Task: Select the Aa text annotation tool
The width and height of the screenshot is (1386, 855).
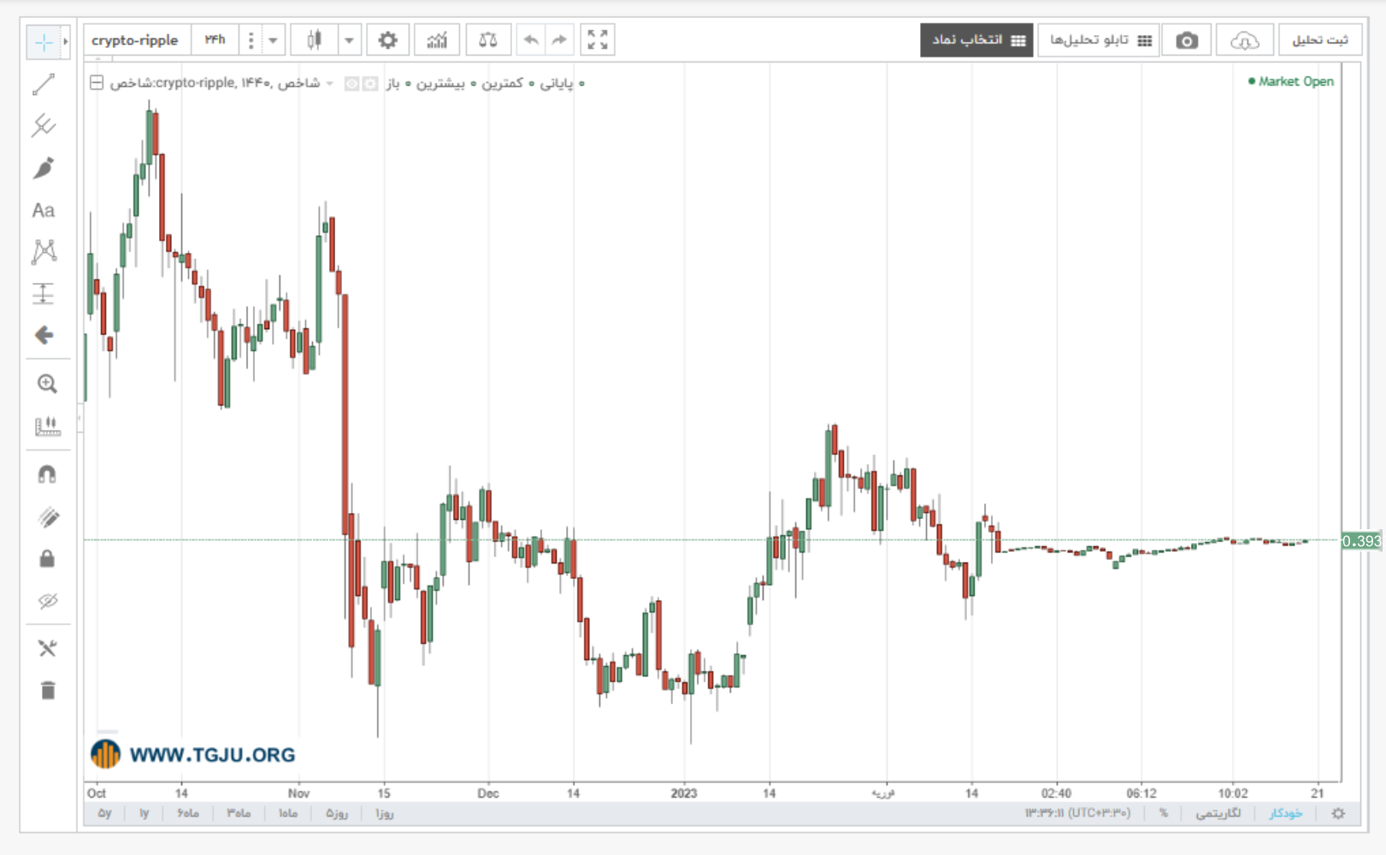Action: [x=44, y=210]
